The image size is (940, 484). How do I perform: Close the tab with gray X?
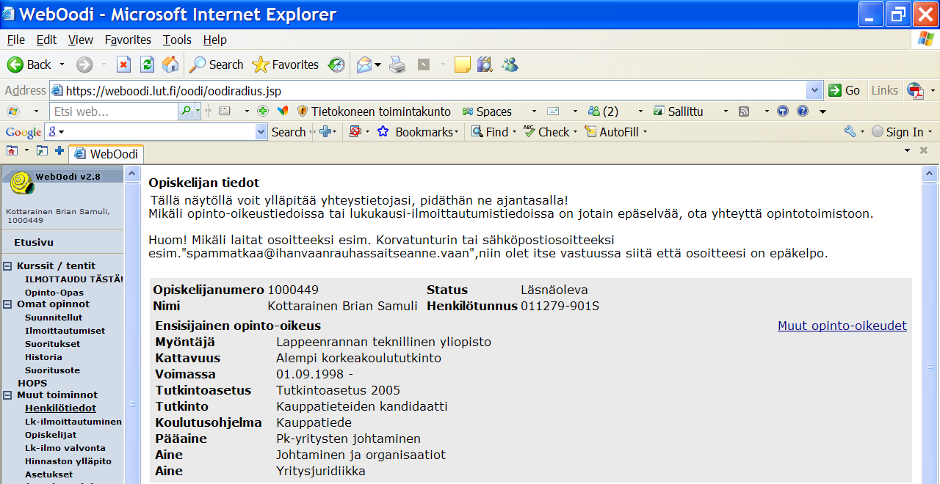point(924,150)
